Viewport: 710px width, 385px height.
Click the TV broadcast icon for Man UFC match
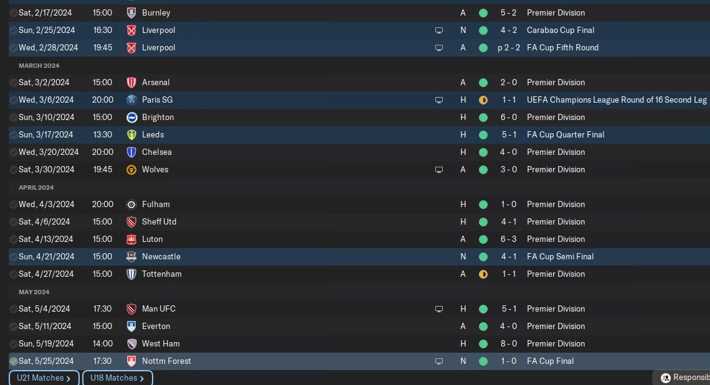tap(439, 308)
